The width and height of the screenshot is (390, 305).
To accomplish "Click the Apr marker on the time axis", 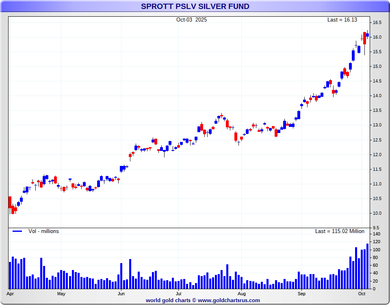I will [x=10, y=293].
